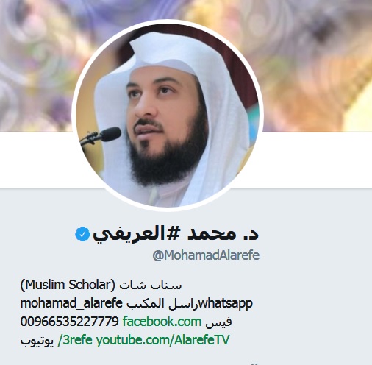Viewport: 372px width, 365px height.
Task: Click the white border ring around avatar
Action: point(168,21)
